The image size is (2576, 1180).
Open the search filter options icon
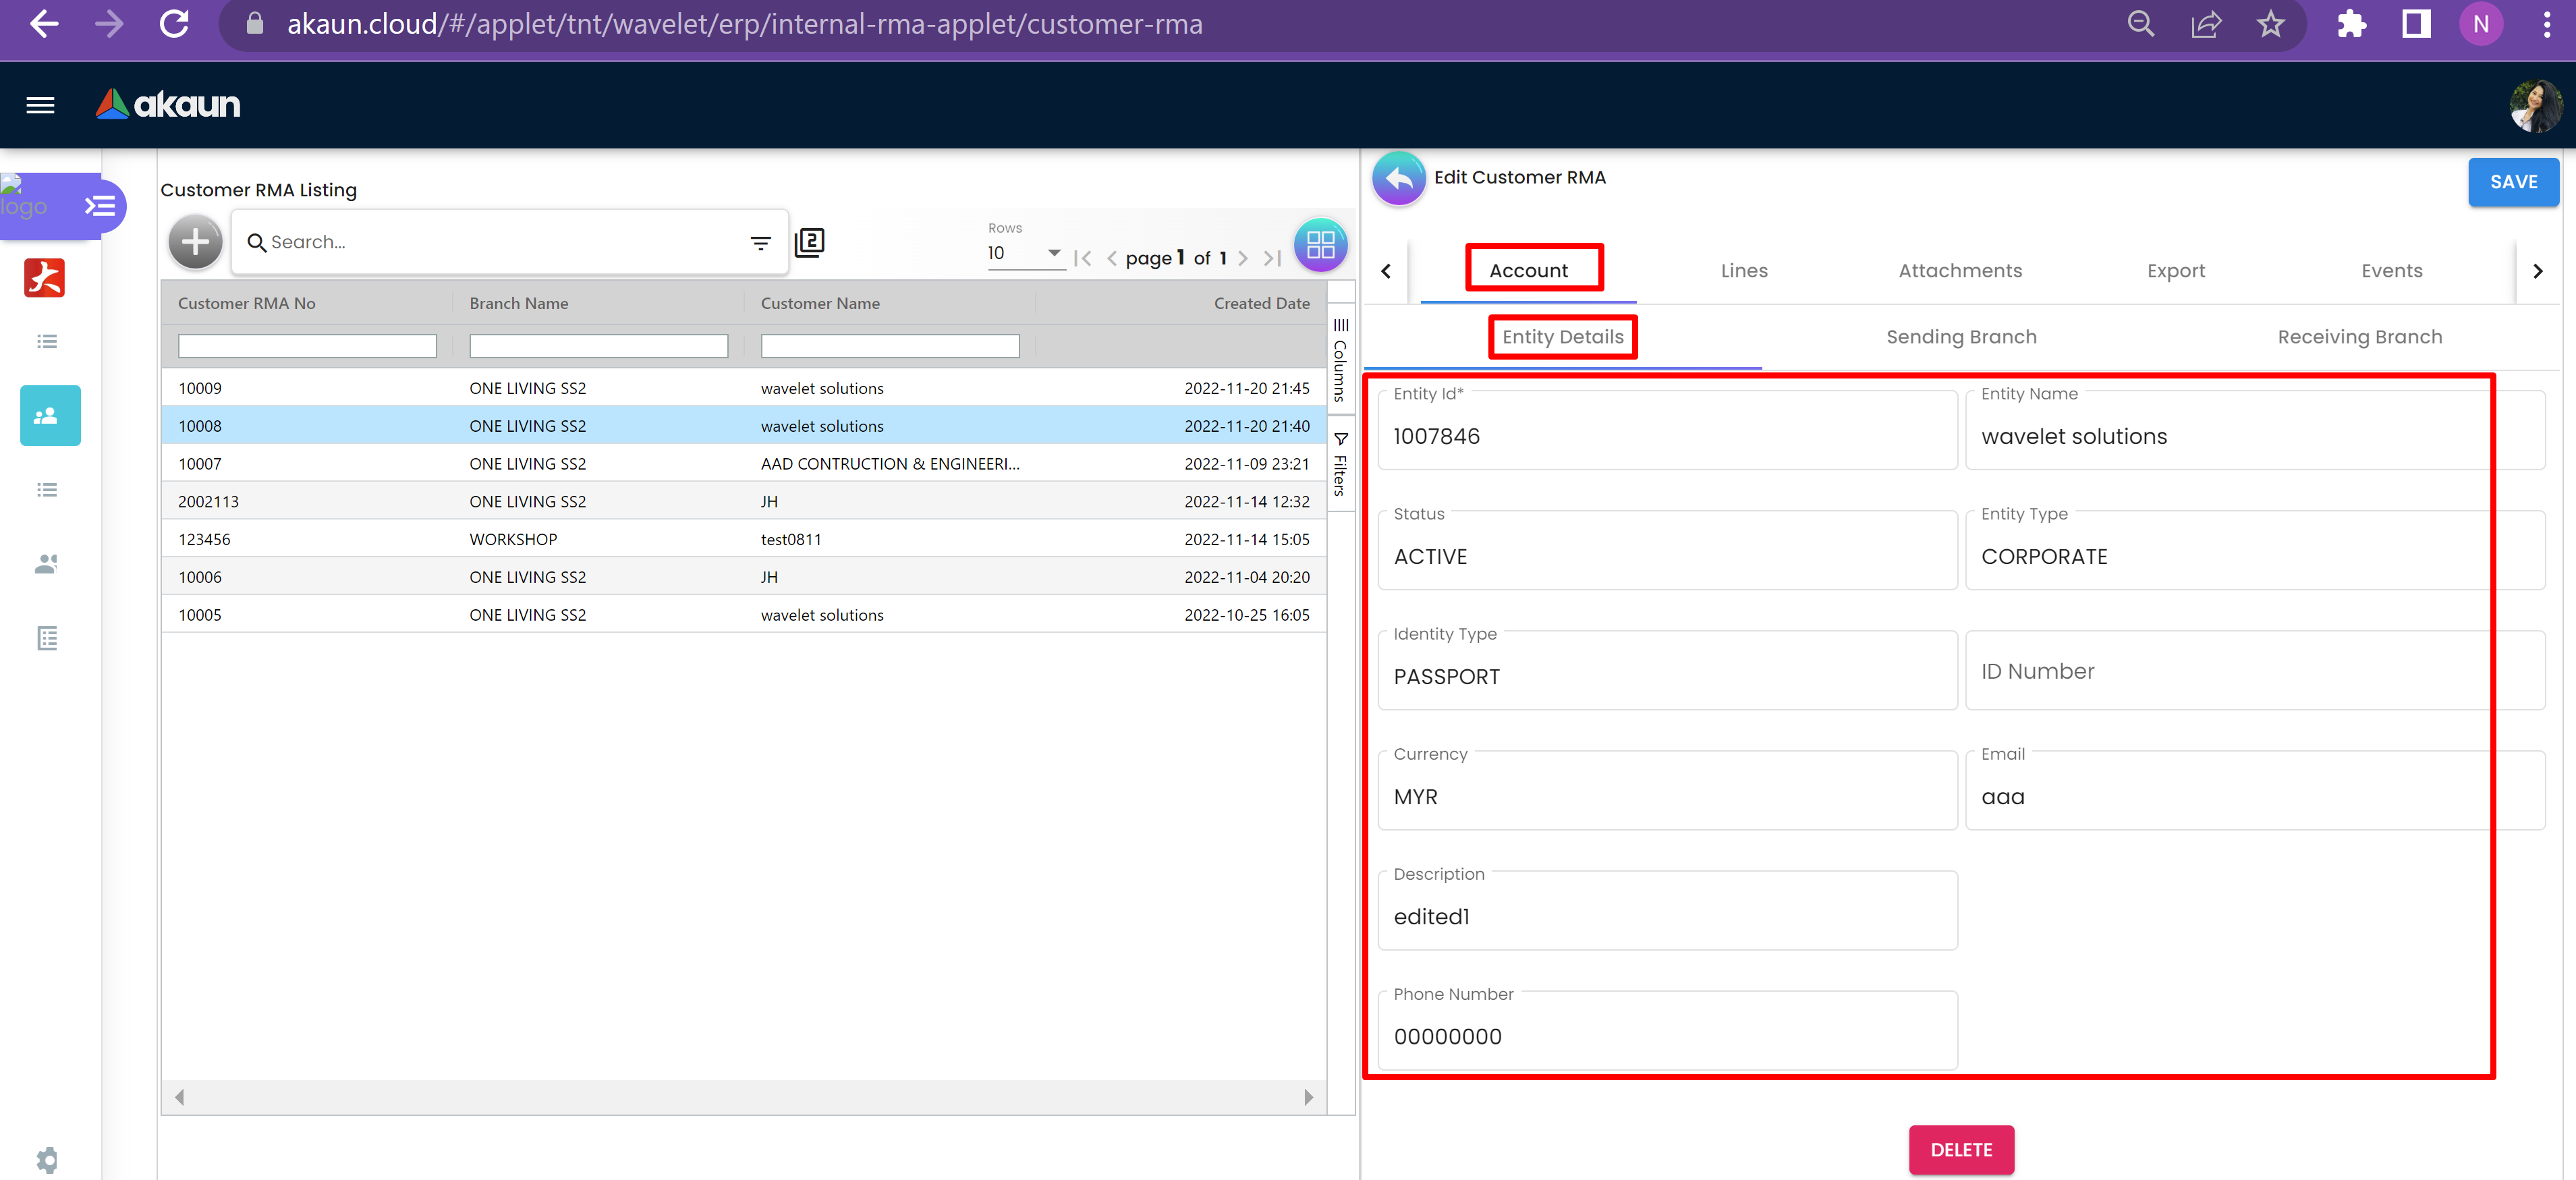tap(760, 242)
